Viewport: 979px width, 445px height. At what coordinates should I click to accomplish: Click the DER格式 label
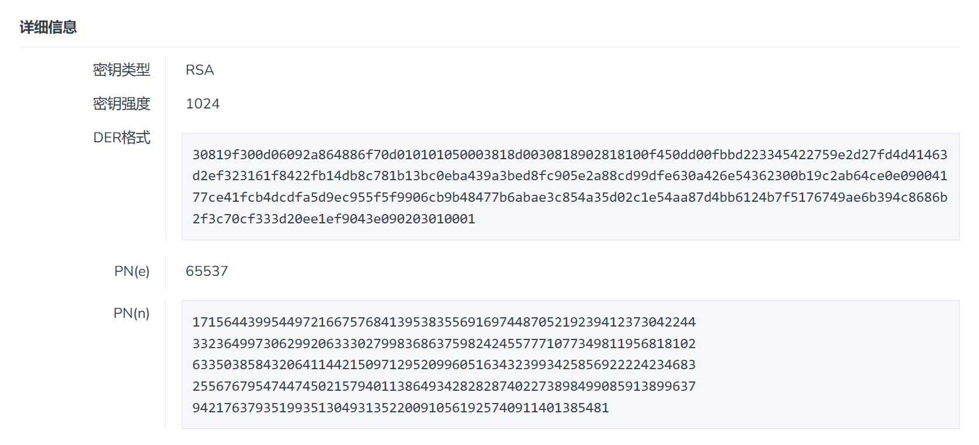tap(121, 138)
